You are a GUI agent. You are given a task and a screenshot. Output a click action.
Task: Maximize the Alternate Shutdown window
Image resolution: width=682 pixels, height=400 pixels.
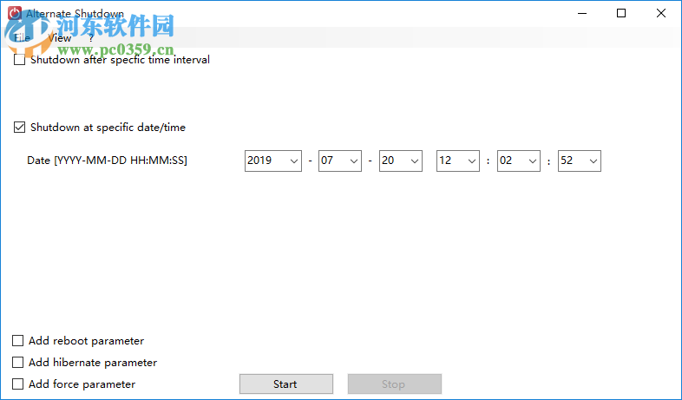click(621, 14)
